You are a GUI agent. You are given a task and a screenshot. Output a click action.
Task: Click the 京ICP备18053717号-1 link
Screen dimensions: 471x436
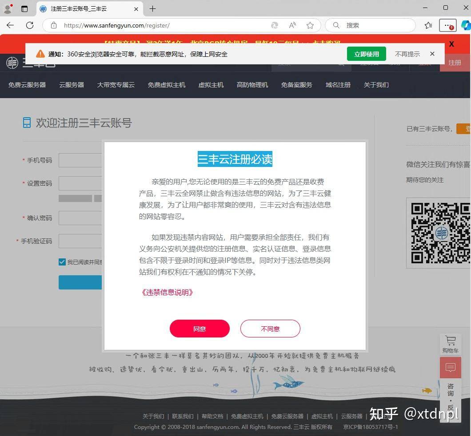coord(371,427)
